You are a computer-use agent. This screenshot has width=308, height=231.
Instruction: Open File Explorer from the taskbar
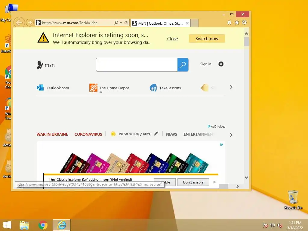[24, 225]
